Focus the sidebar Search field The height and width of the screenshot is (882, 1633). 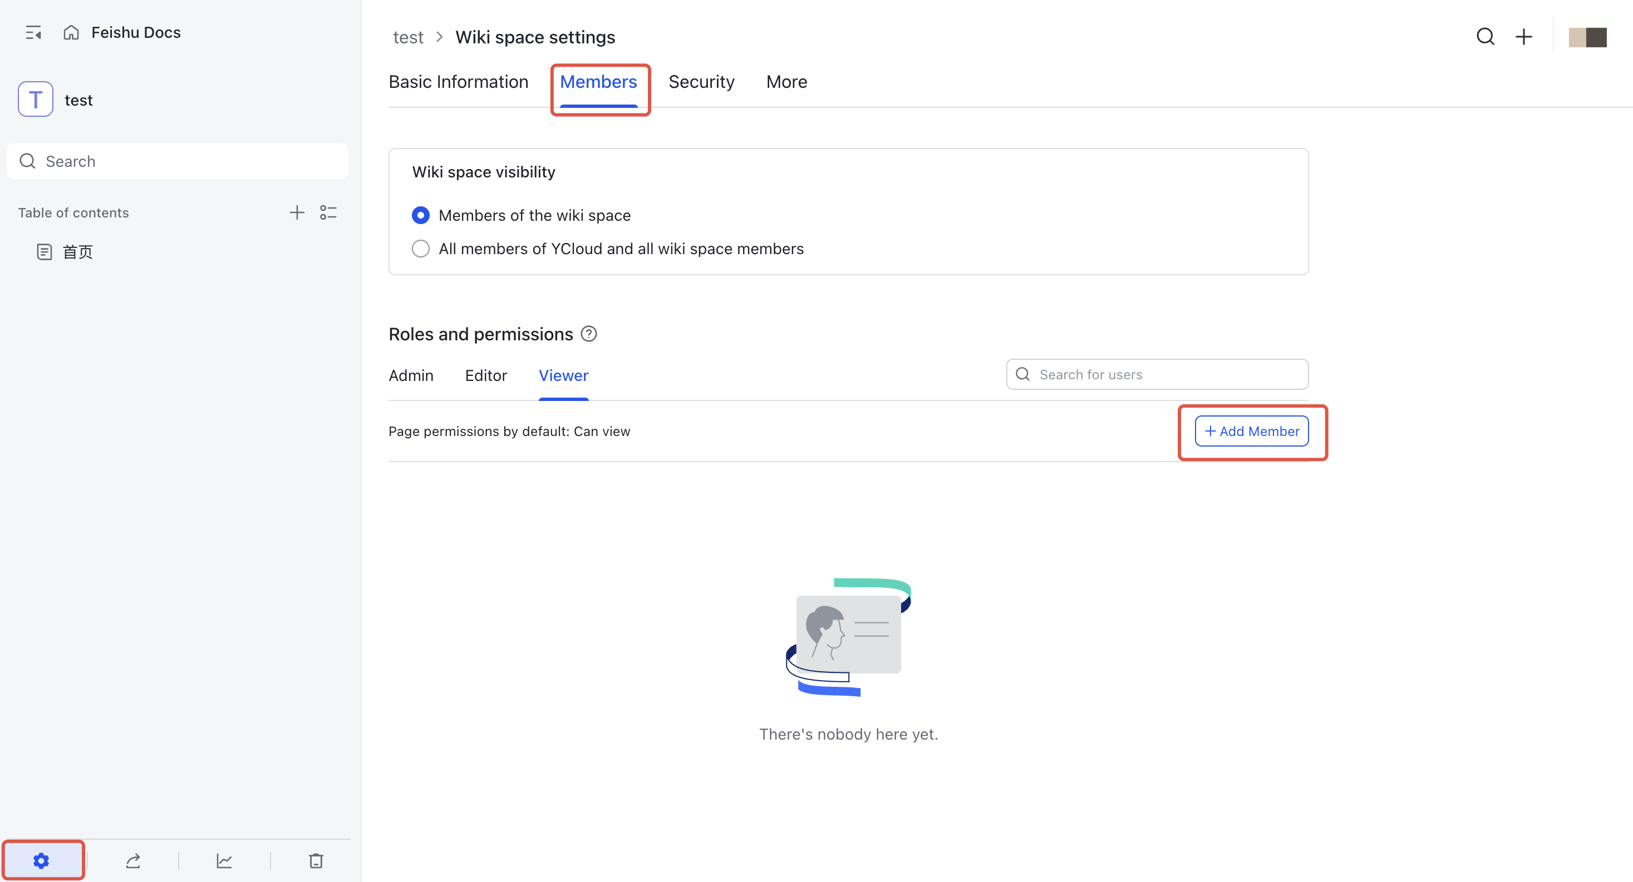tap(178, 161)
